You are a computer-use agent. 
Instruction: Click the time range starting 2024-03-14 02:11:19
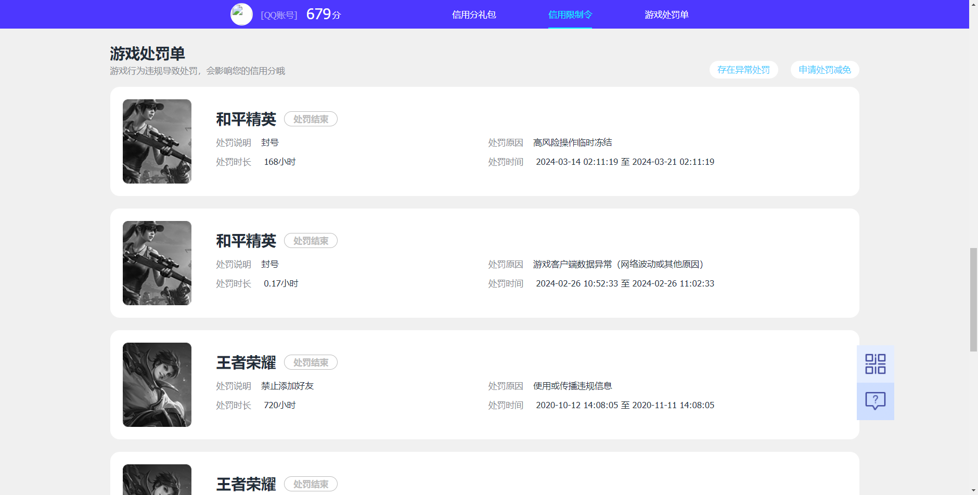coord(625,162)
